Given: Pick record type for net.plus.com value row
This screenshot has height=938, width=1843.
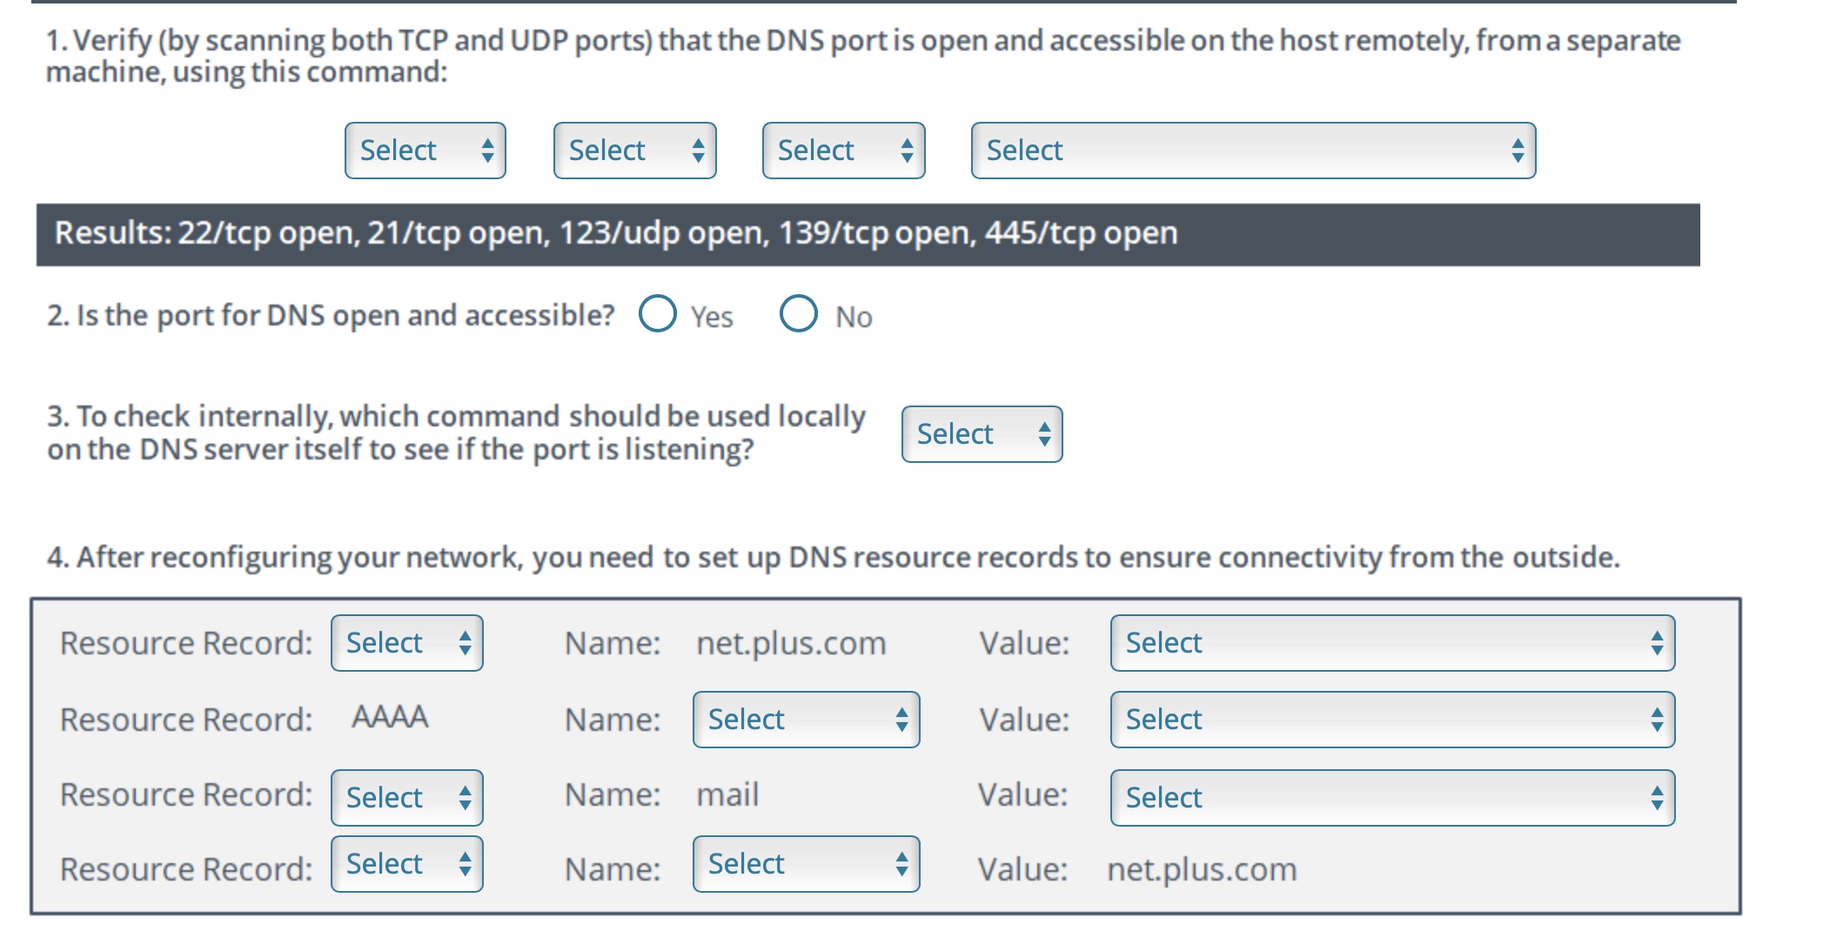Looking at the screenshot, I should click(x=406, y=864).
